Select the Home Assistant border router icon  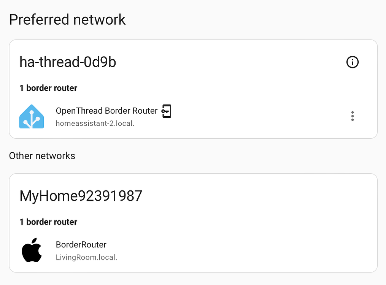[32, 116]
